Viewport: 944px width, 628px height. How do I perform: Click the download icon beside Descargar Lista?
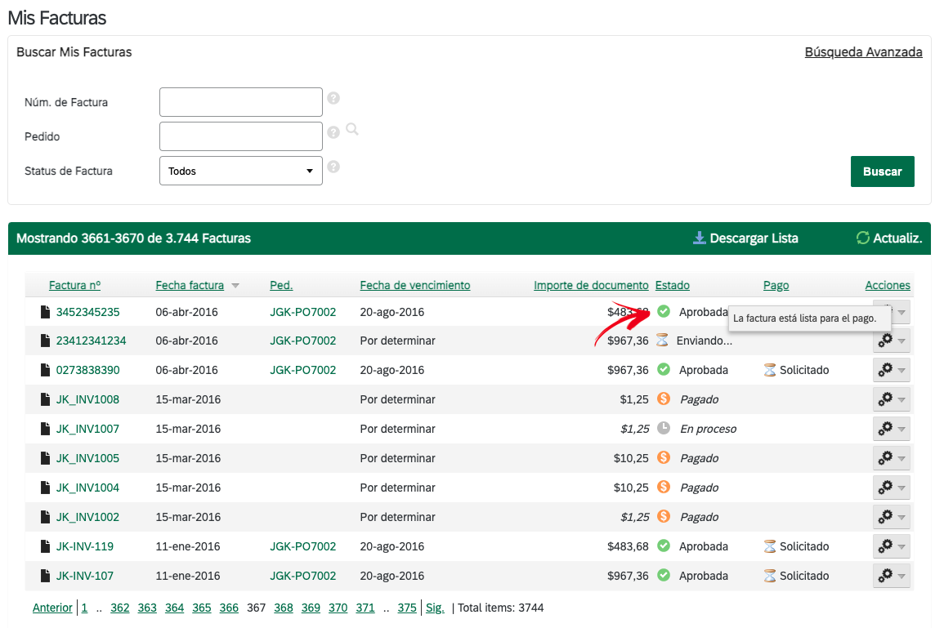tap(699, 238)
